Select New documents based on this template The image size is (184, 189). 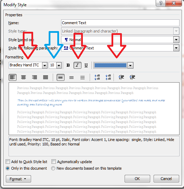pos(53,168)
